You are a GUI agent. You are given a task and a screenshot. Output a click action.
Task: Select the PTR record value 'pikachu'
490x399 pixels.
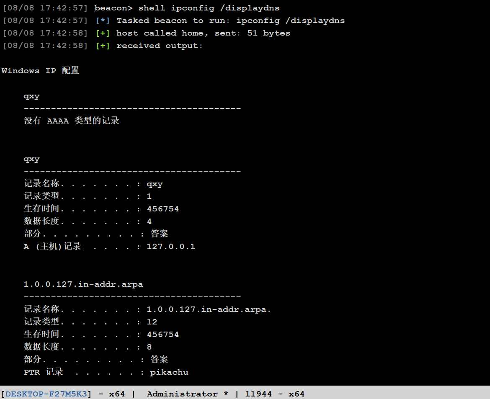click(169, 372)
